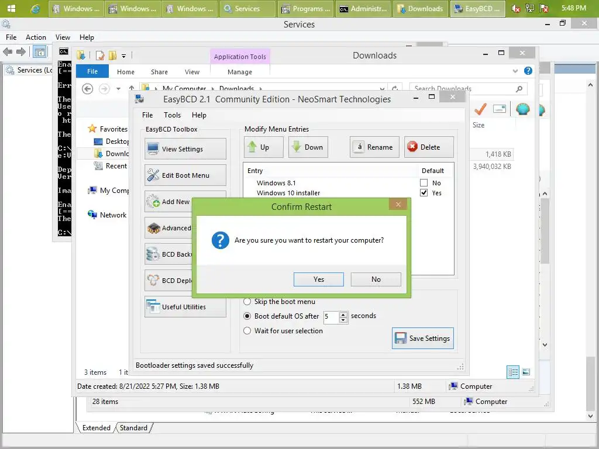599x449 pixels.
Task: Click the blue question mark icon
Action: 221,240
